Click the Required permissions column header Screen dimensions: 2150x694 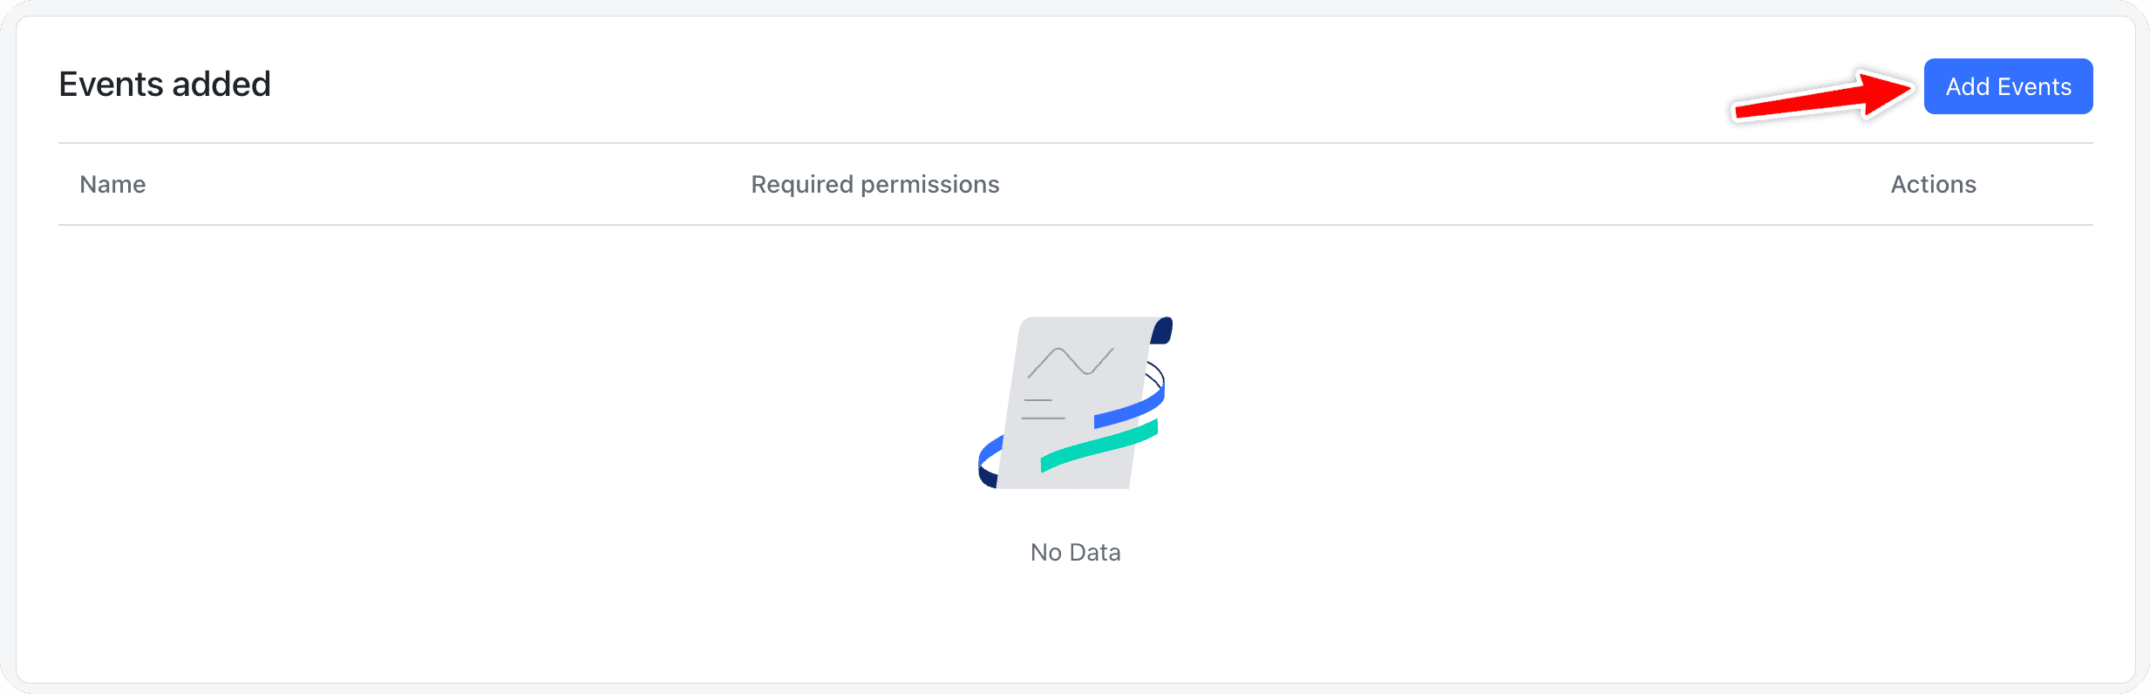(874, 185)
